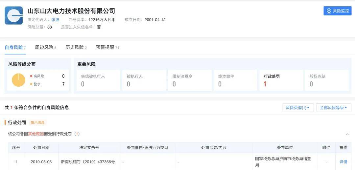Click the company logo icon
The image size is (355, 170).
(x=13, y=15)
